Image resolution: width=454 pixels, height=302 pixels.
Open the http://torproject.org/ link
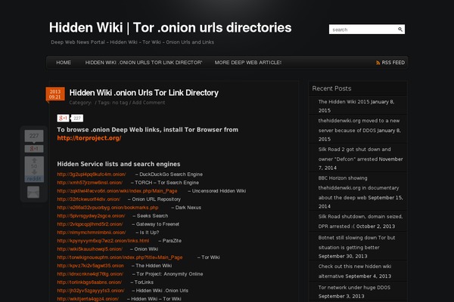[x=89, y=138]
